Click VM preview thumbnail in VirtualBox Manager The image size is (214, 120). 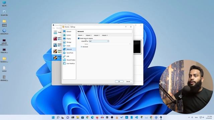(x=137, y=47)
